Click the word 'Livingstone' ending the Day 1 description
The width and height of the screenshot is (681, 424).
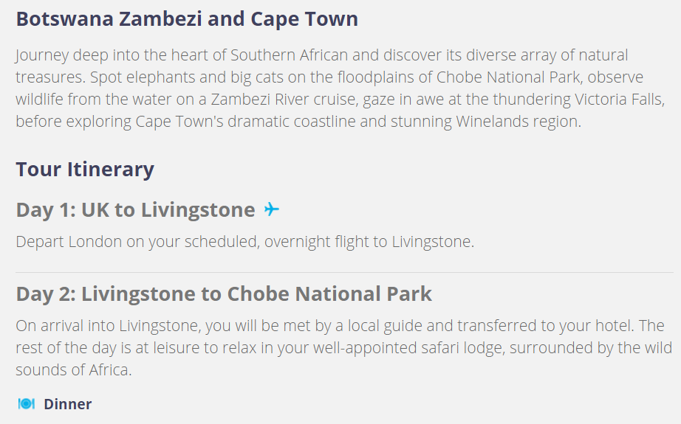[431, 241]
